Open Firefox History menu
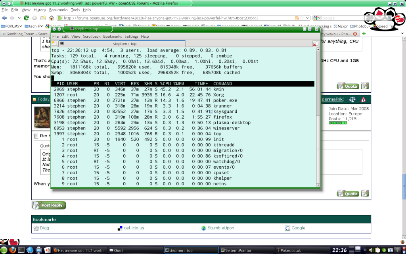This screenshot has height=254, width=406. pyautogui.click(x=40, y=10)
